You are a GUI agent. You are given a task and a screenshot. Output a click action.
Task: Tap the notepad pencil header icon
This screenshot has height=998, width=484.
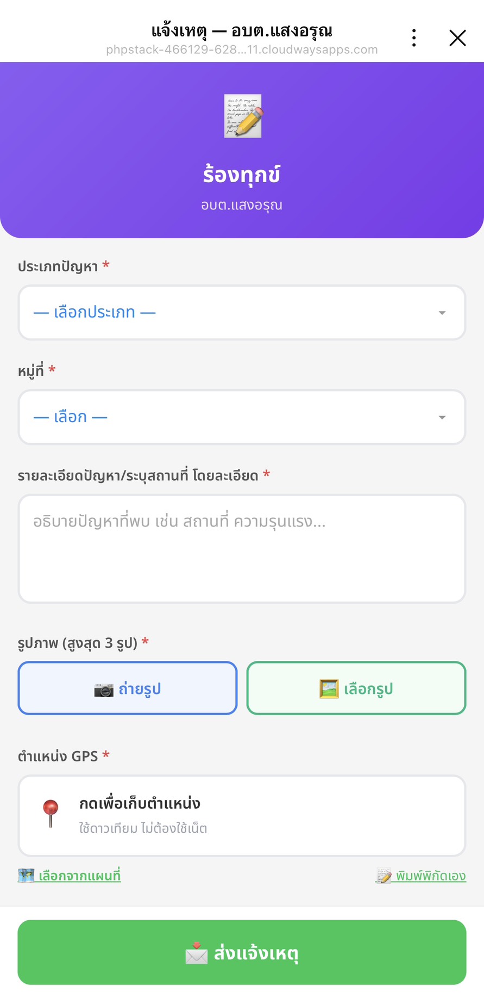click(243, 116)
